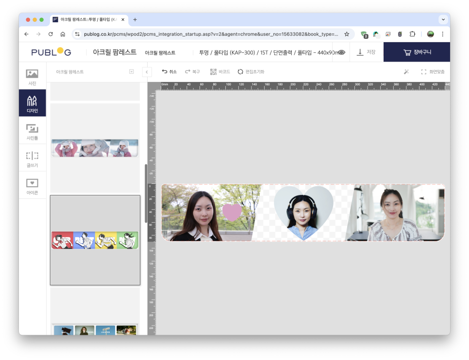
Task: Reload the page
Action: tap(50, 34)
